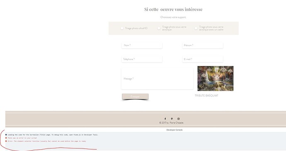Click the 'Si cette oeuvre vous intéresse' heading
Image resolution: width=286 pixels, height=151 pixels.
(173, 9)
